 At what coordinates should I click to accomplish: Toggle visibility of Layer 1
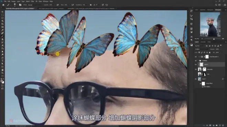[196, 79]
